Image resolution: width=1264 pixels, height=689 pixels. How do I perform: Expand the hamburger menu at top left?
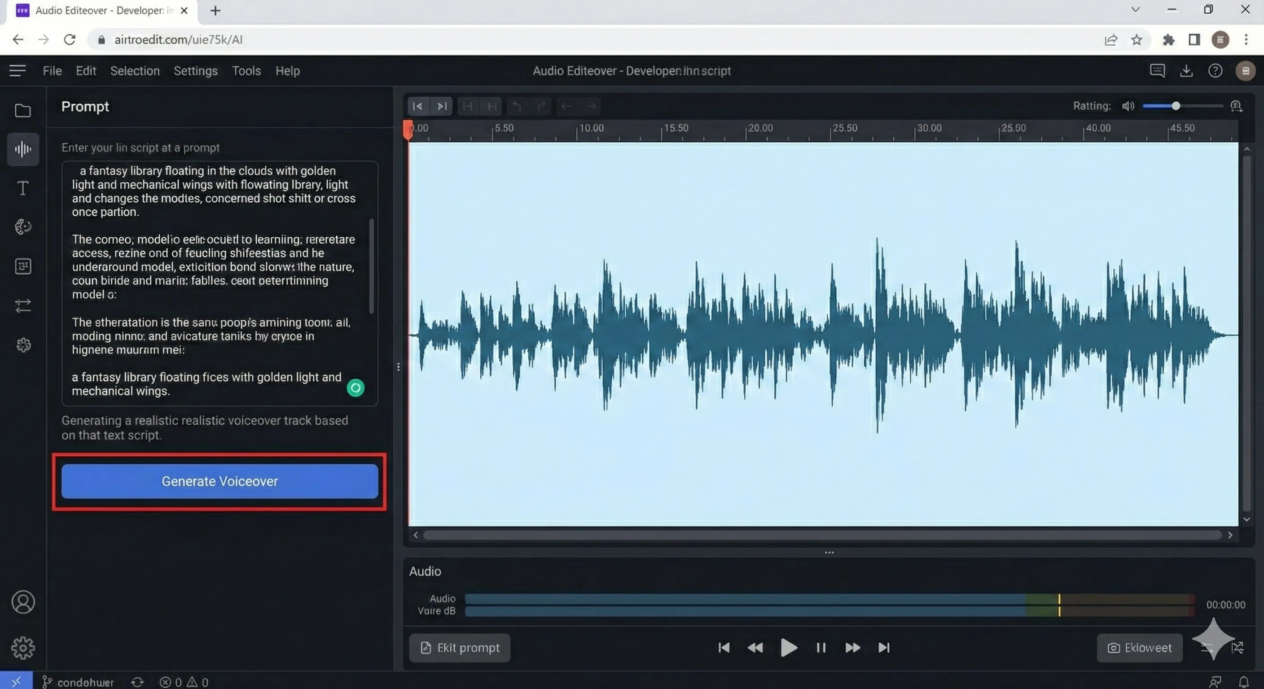pos(17,70)
